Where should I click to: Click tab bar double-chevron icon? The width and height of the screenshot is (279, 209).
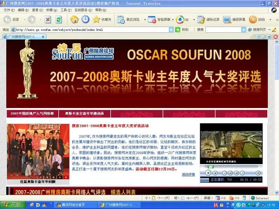[258, 37]
